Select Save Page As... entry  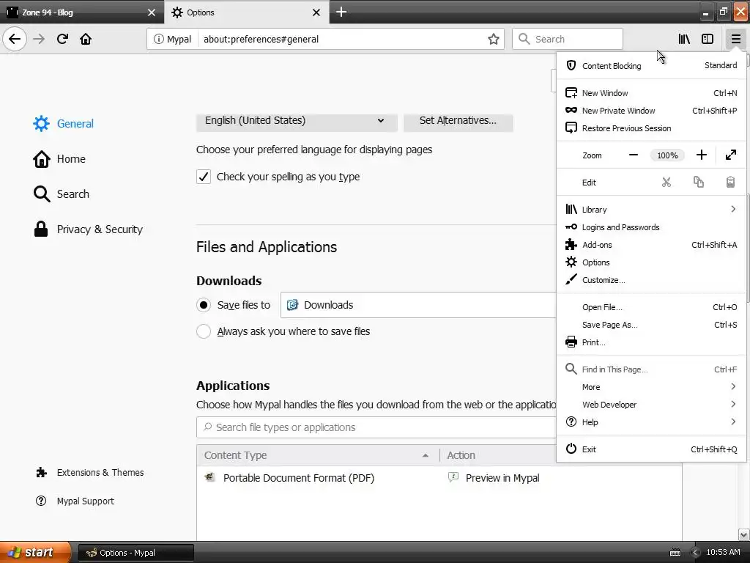(651, 325)
